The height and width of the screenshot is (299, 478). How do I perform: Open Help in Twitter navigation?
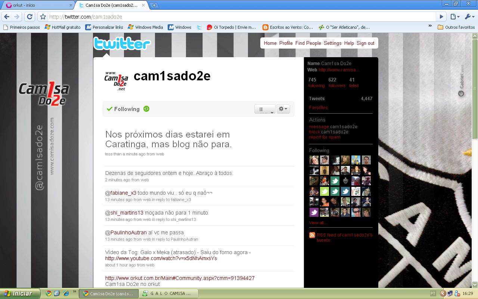coord(349,43)
